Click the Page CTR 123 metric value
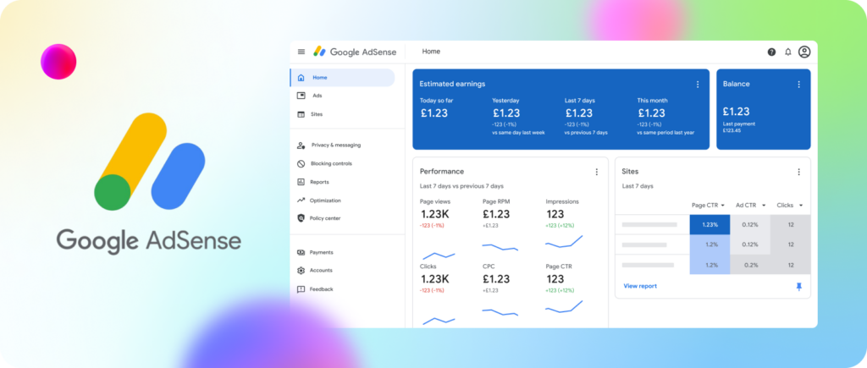867x368 pixels. click(555, 279)
